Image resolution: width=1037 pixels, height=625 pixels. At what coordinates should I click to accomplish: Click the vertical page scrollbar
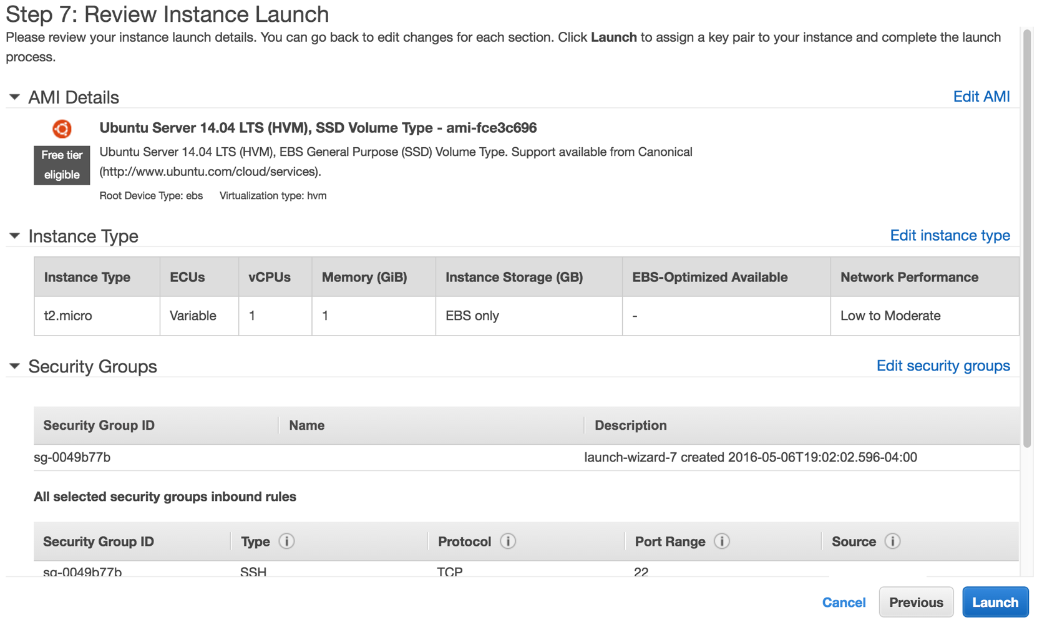1027,237
